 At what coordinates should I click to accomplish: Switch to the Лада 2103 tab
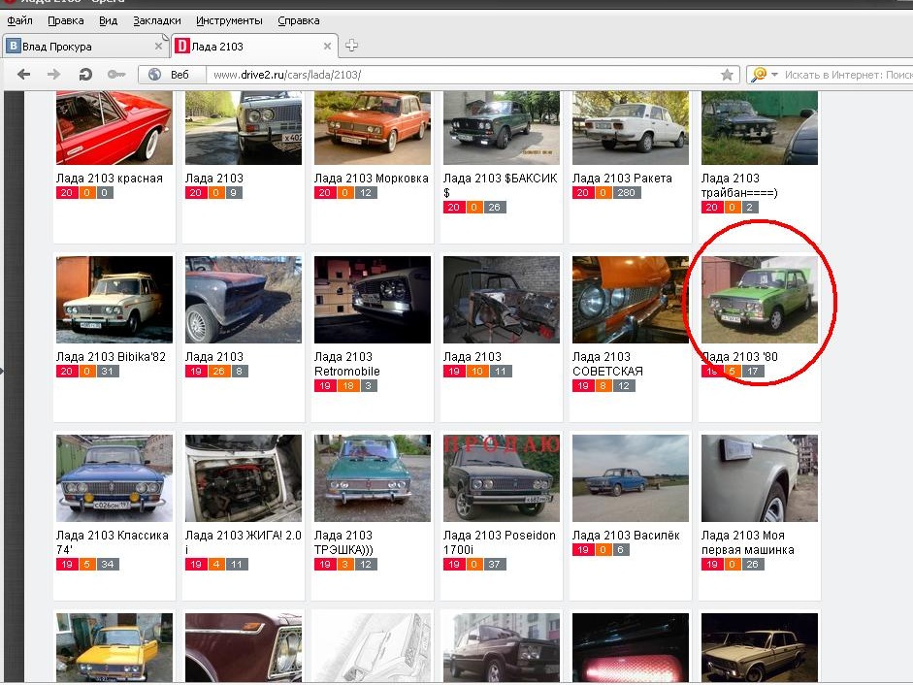254,46
